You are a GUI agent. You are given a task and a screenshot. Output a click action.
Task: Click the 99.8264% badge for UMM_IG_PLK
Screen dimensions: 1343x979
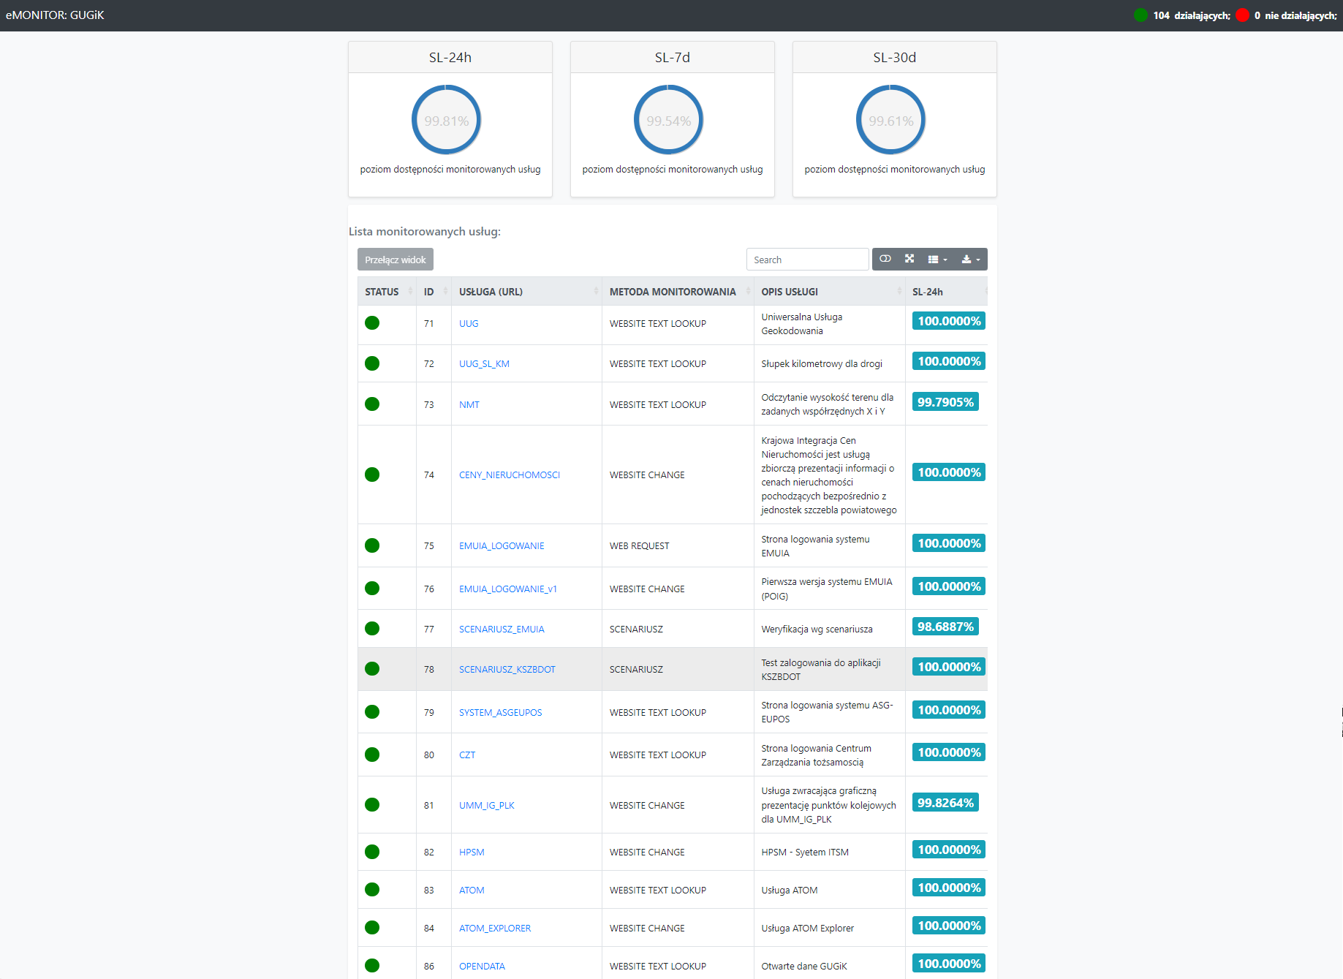[945, 803]
